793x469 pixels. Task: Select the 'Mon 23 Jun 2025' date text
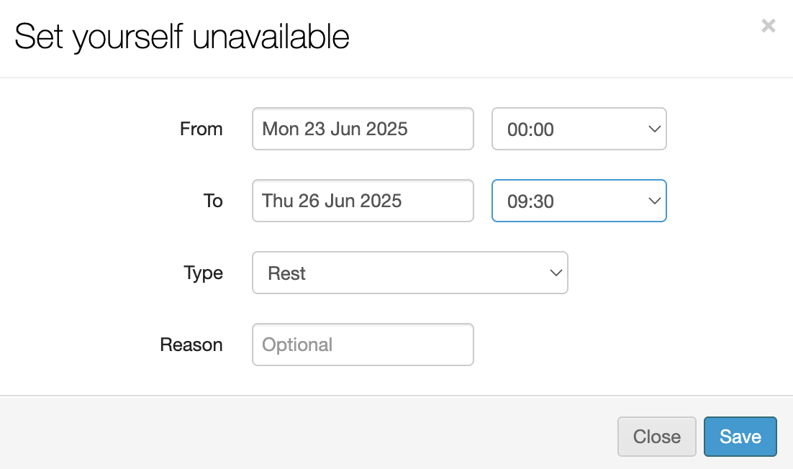[335, 129]
